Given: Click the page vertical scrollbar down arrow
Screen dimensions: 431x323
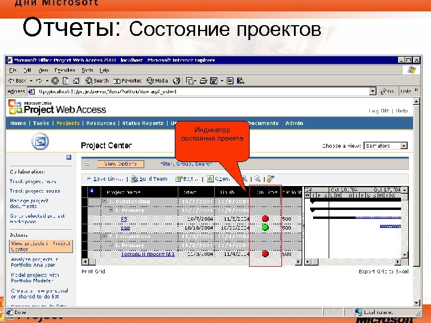Looking at the screenshot, I should [417, 303].
